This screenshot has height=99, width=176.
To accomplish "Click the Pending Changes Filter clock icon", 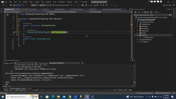I will point(139,12).
